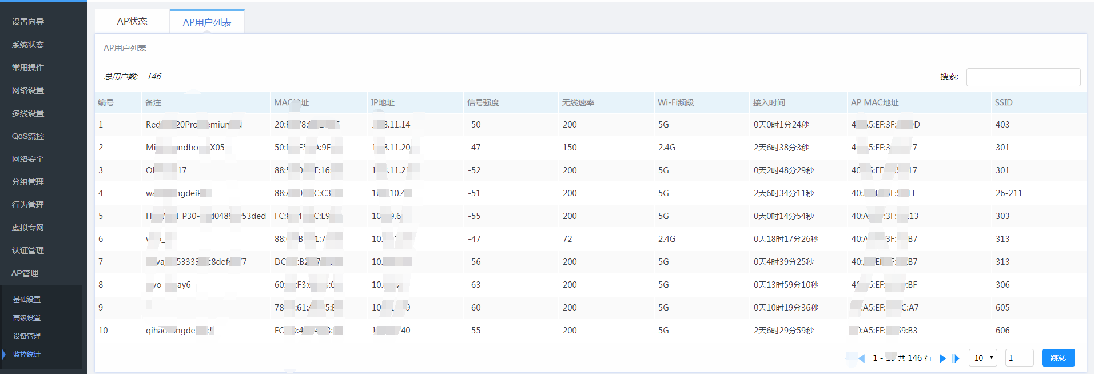1094x374 pixels.
Task: Select 设备管理 submenu item
Action: pyautogui.click(x=27, y=336)
